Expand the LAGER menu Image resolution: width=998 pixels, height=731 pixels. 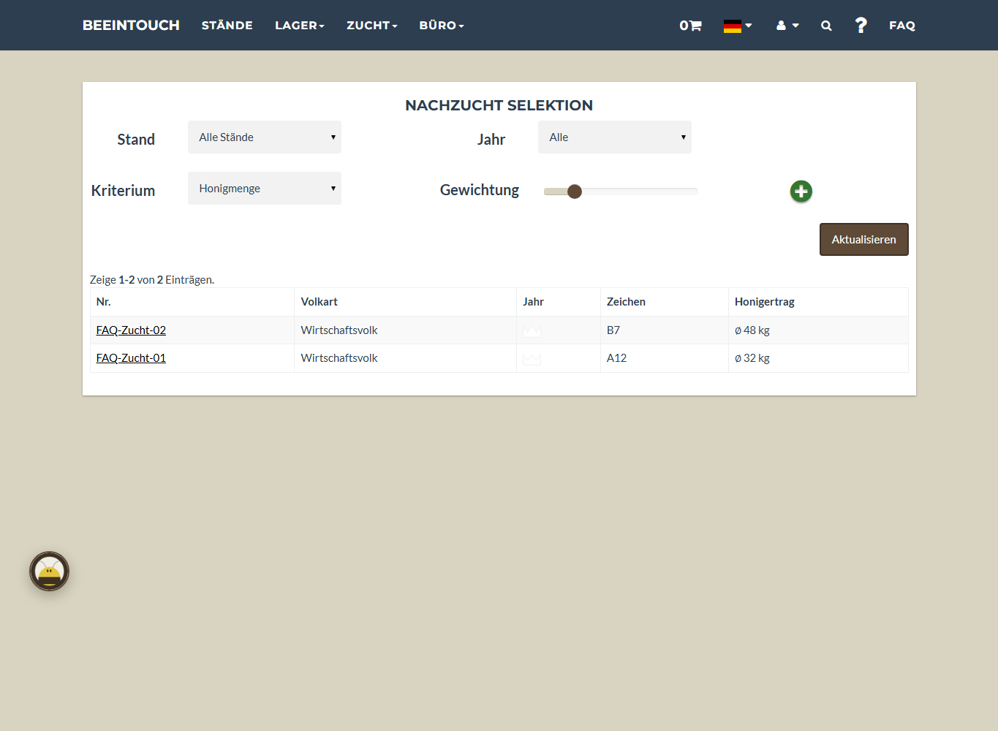(x=300, y=26)
